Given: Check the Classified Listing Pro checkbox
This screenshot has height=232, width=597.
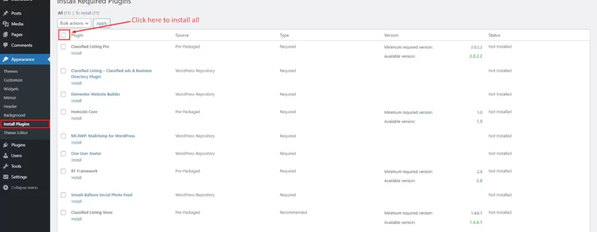Looking at the screenshot, I should click(64, 47).
